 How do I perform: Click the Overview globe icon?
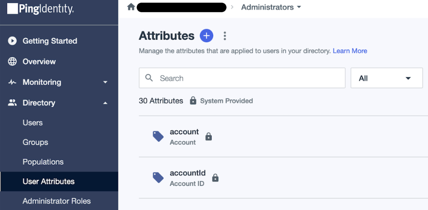12,61
